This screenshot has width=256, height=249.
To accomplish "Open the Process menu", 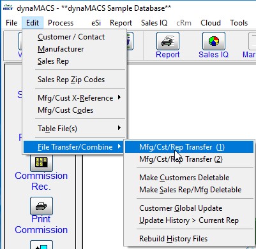I will 61,23.
